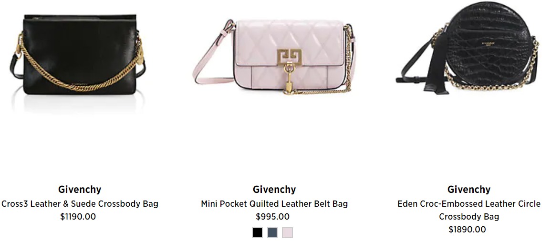This screenshot has height=241, width=551.
Task: Open the round croc-embossed bag image
Action: tap(468, 48)
